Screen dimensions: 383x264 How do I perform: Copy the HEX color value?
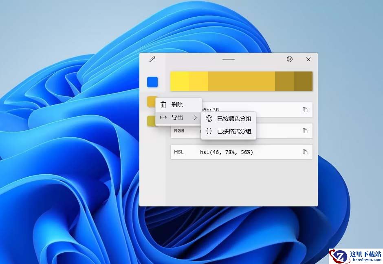click(x=305, y=110)
